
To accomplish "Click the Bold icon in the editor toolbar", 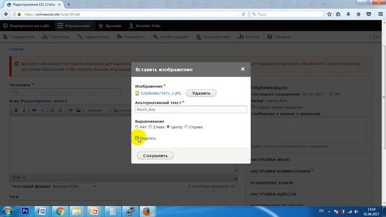I will coord(16,110).
